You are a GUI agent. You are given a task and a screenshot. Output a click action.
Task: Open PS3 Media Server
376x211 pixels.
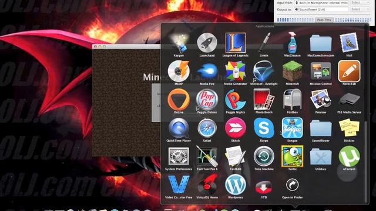349,100
